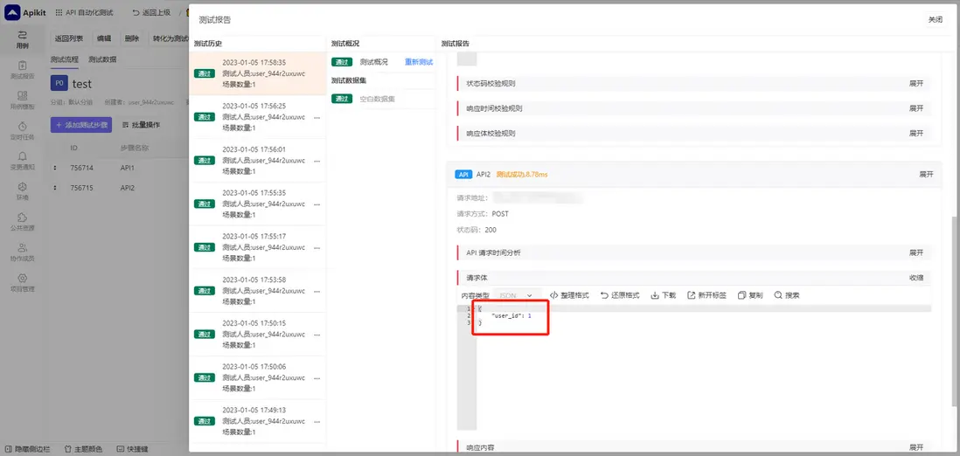The height and width of the screenshot is (456, 960).
Task: Click the drag handle of row 756715
Action: [x=55, y=188]
